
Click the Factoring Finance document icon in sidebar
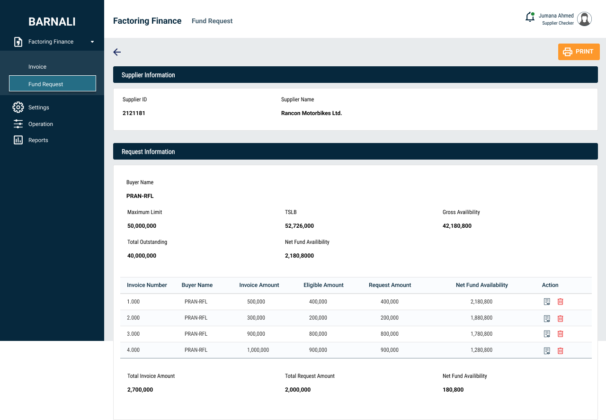18,42
